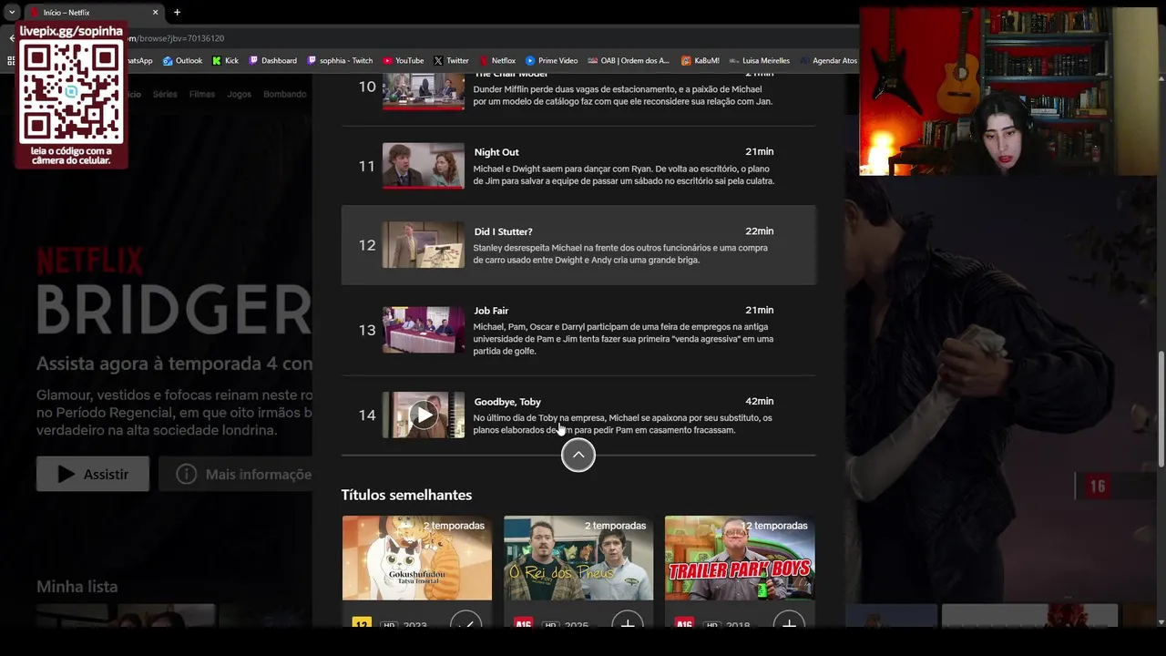Click the 42min duration of Goodbye, Toby
The width and height of the screenshot is (1166, 656).
pyautogui.click(x=759, y=401)
